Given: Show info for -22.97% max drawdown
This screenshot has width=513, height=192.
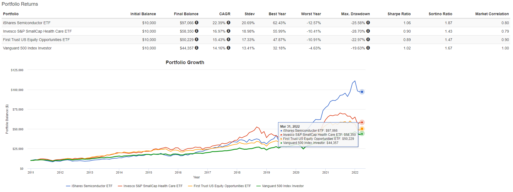Looking at the screenshot, I should [368, 40].
